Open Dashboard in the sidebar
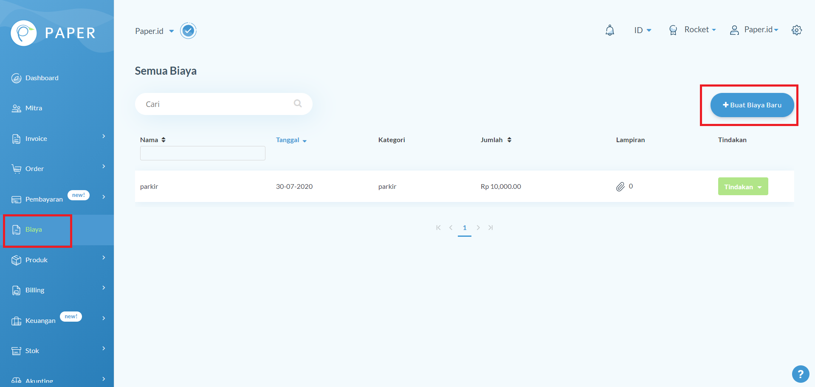The height and width of the screenshot is (387, 815). 42,78
